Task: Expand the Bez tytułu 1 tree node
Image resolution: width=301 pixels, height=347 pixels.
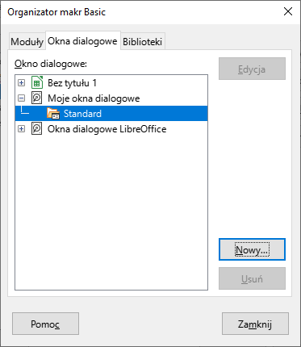Action: point(21,83)
